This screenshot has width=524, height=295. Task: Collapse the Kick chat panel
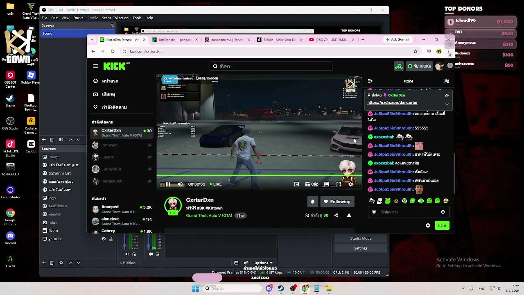click(370, 81)
